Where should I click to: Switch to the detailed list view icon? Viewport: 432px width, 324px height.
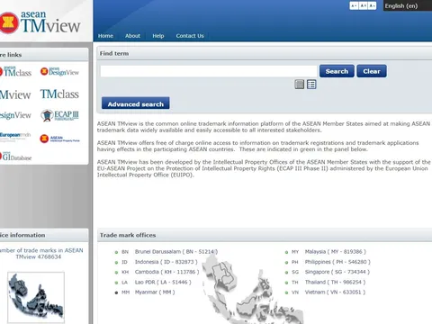click(x=311, y=85)
